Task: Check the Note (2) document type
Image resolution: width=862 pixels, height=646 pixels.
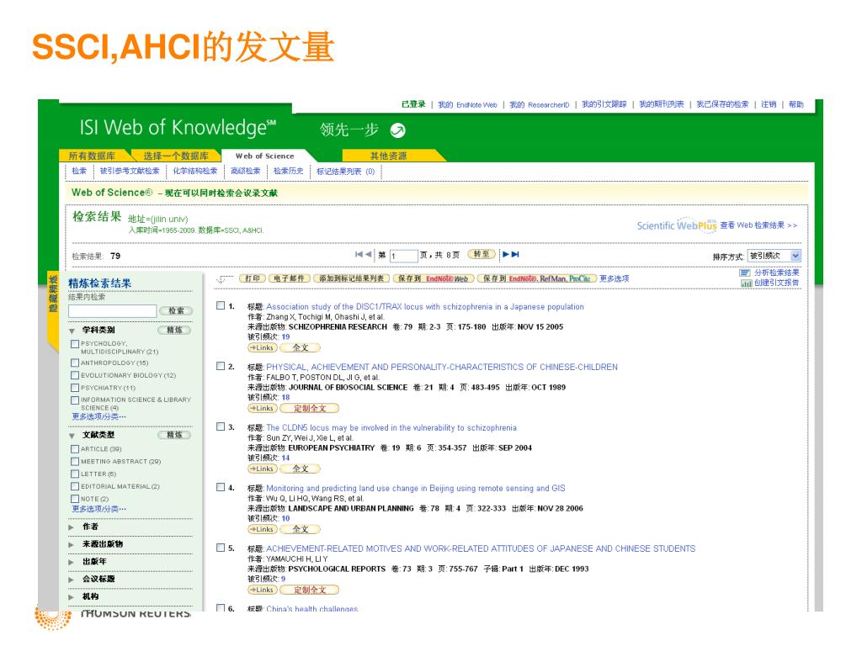Action: point(75,499)
